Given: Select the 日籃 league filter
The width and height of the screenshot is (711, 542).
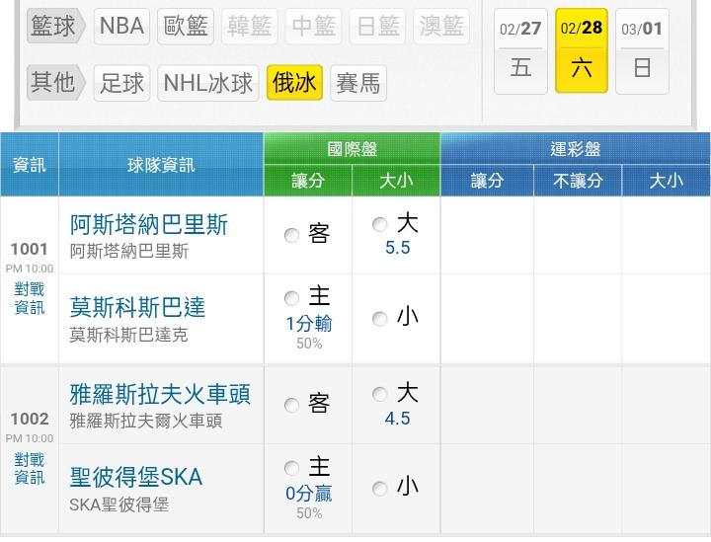Looking at the screenshot, I should [377, 27].
